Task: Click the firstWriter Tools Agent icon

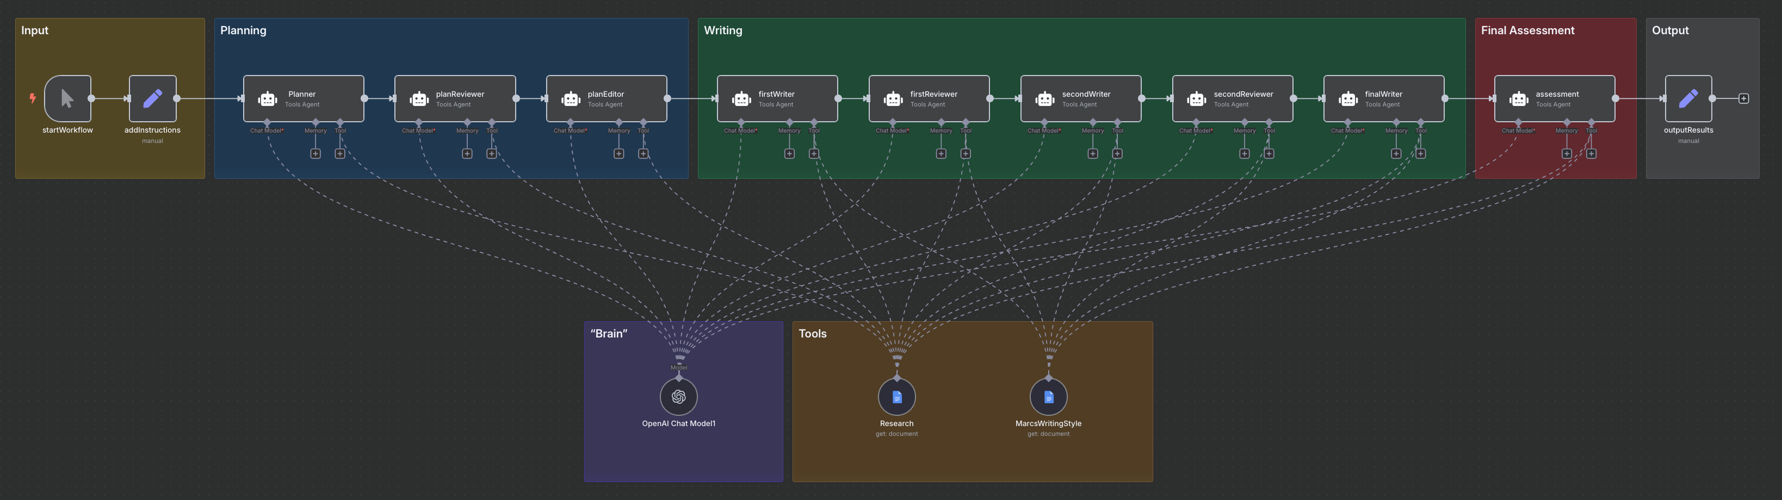Action: [x=741, y=98]
